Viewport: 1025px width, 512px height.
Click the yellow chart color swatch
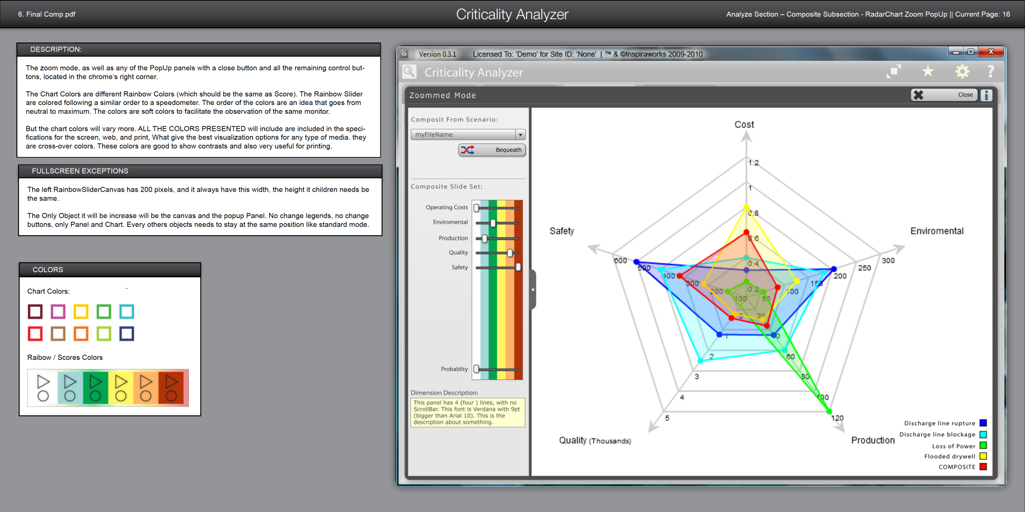tap(81, 311)
